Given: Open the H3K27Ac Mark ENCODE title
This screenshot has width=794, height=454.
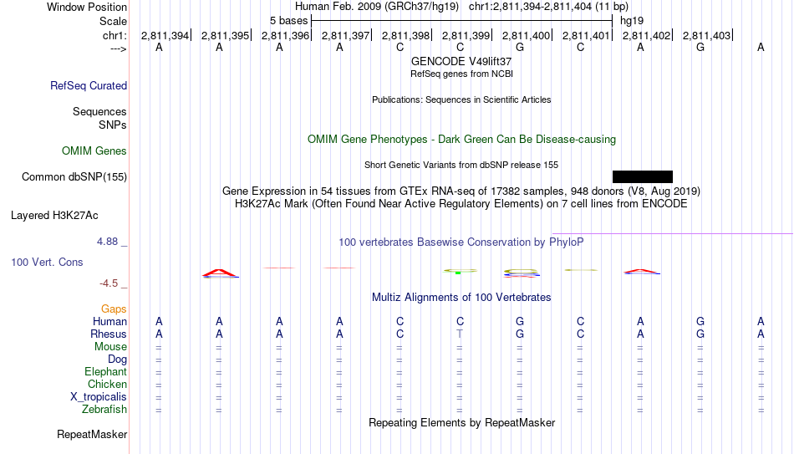Looking at the screenshot, I should (x=461, y=204).
